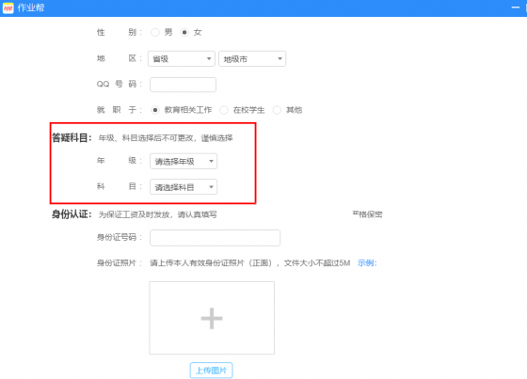Screen dimensions: 527x379
Task: Open the 示例 example link
Action: 367,262
